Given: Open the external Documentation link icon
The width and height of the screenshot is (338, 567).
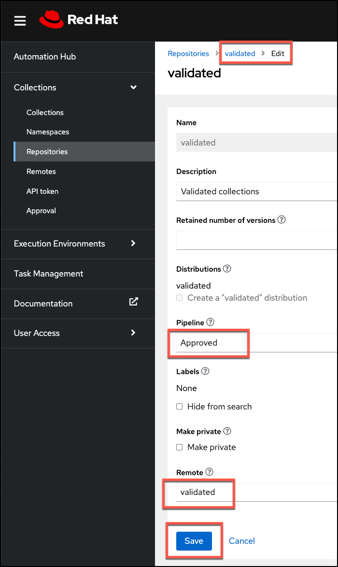Looking at the screenshot, I should coord(134,302).
